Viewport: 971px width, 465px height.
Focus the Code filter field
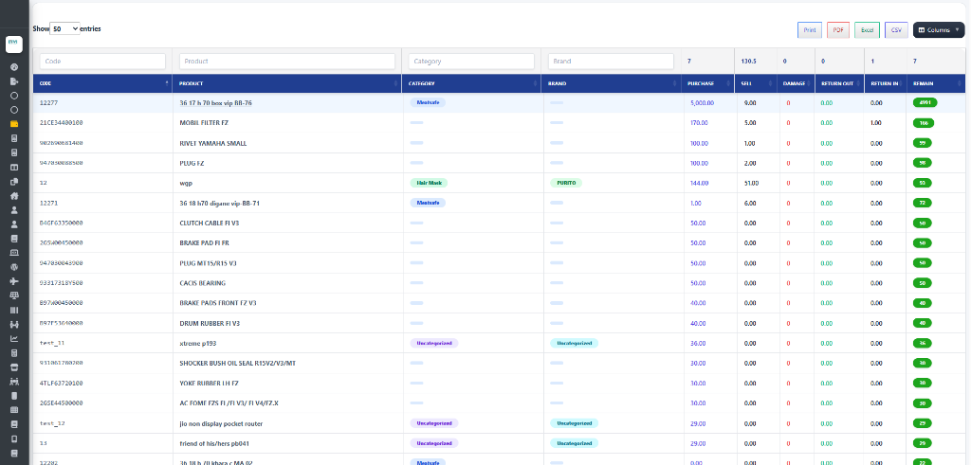tap(102, 62)
